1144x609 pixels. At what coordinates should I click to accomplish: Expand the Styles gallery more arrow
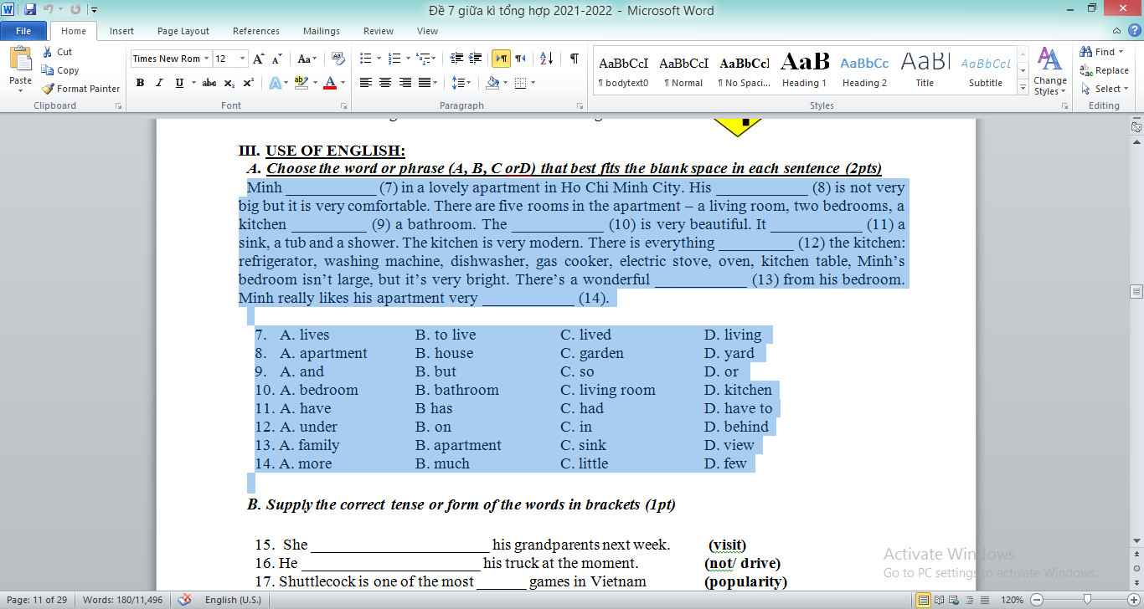(1023, 88)
